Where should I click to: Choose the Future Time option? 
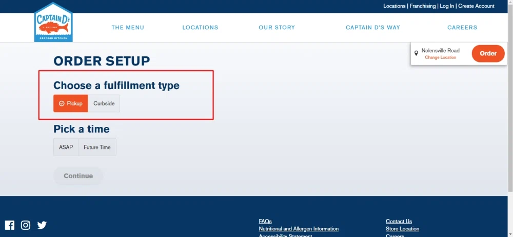(x=97, y=147)
